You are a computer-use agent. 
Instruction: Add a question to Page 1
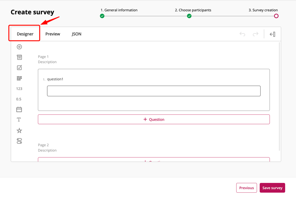click(154, 119)
